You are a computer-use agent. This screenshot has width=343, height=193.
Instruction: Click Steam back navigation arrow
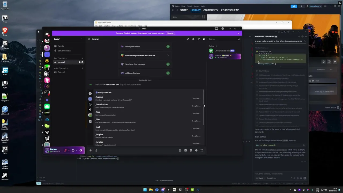173,10
